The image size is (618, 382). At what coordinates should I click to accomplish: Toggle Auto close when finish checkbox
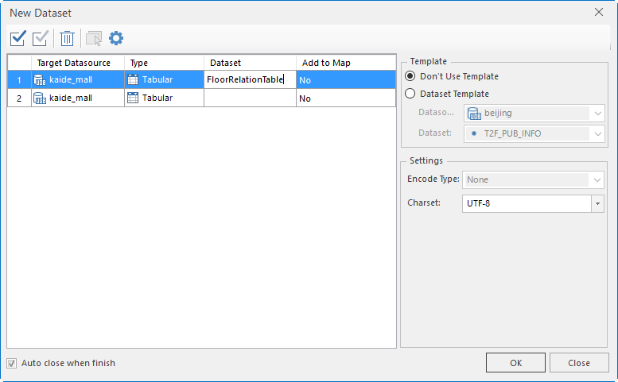[12, 363]
